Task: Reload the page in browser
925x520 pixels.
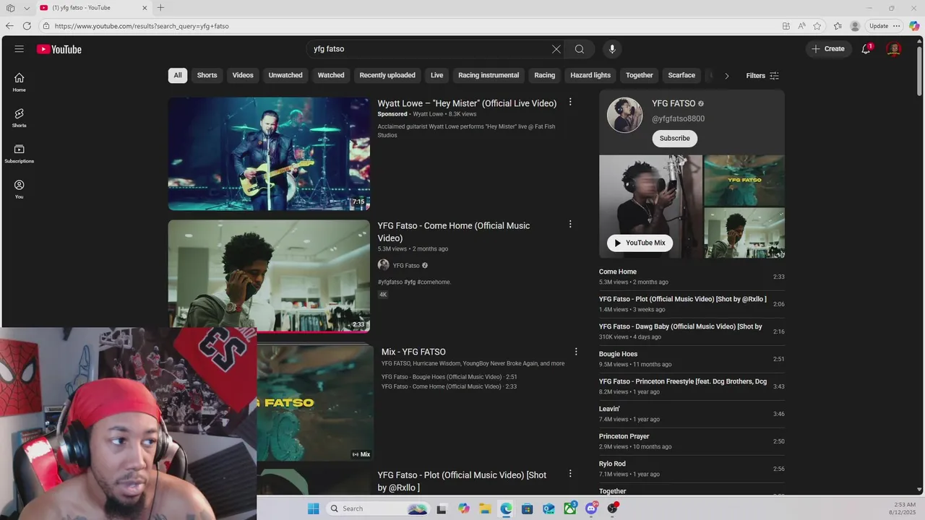Action: 27,26
